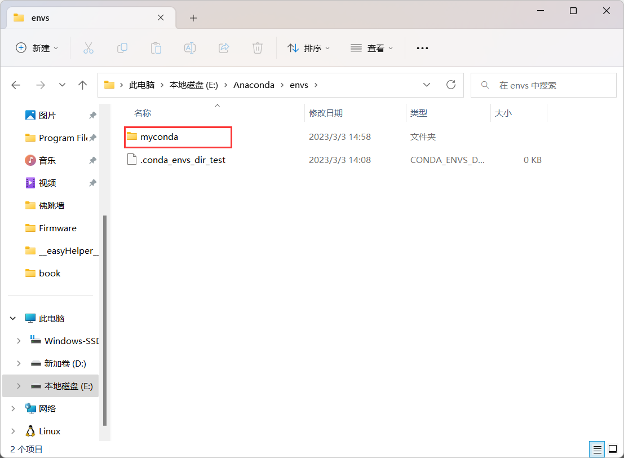
Task: Click the search box 在 envs 中搜索
Action: coord(543,85)
